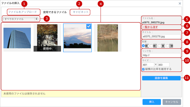Click the 一覧から消す link
This screenshot has height=107, width=190.
pyautogui.click(x=150, y=27)
